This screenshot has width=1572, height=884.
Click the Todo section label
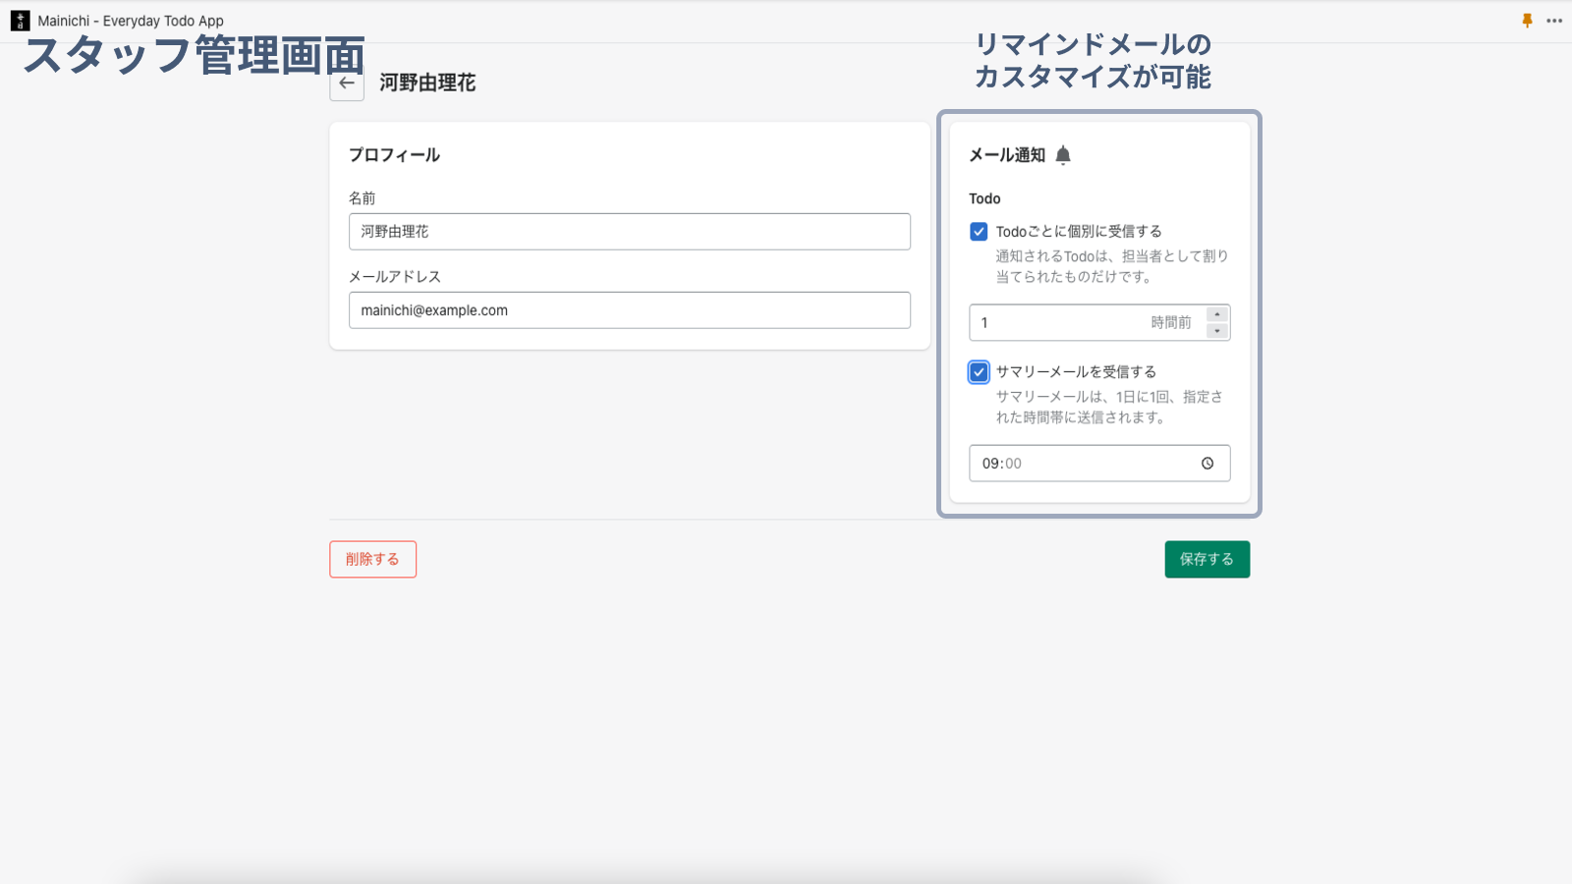[984, 198]
